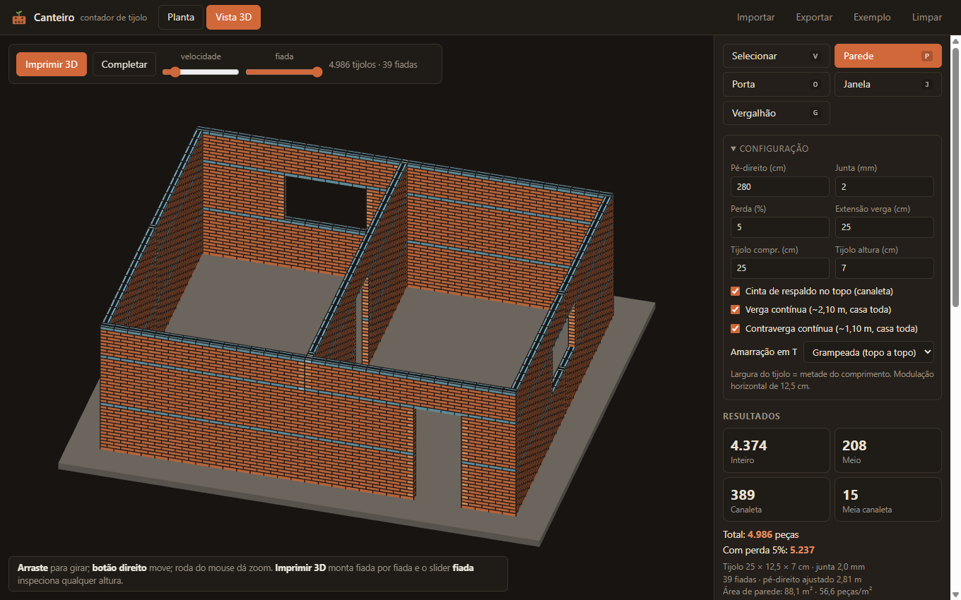Viewport: 961px width, 600px height.
Task: Edit the Junta (mm) field
Action: 884,187
